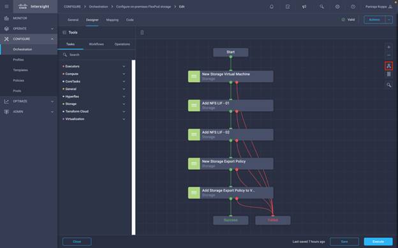Open the Workflows tab in Tools
Viewport: 398px width, 248px height.
[96, 44]
